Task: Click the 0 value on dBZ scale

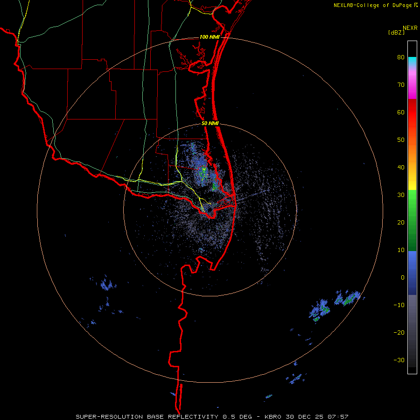Action: click(403, 278)
